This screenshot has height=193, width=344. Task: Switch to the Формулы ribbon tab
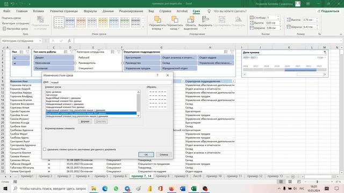[90, 11]
